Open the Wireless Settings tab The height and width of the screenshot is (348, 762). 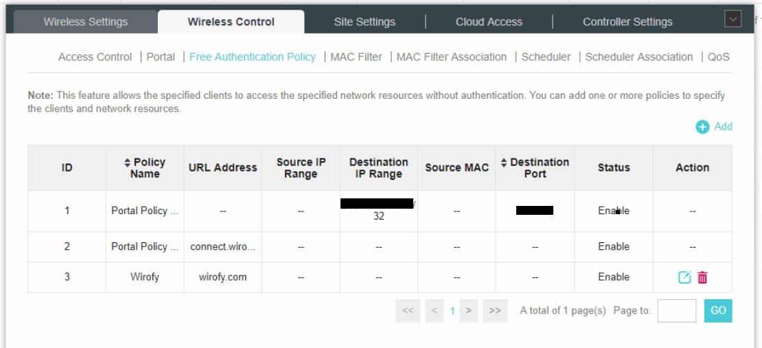tap(86, 22)
